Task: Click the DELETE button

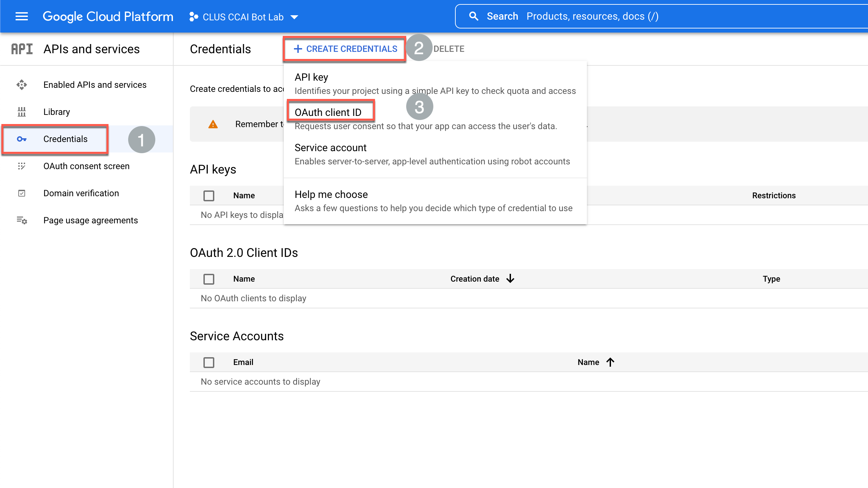Action: click(x=449, y=49)
